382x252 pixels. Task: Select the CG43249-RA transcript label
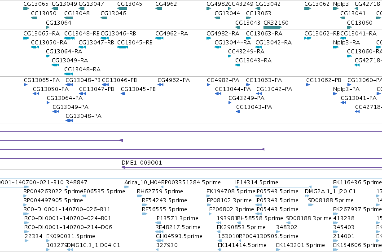pos(246,51)
